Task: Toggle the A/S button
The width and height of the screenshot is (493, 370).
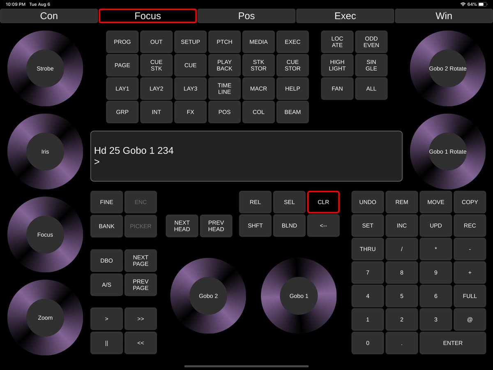Action: pyautogui.click(x=106, y=285)
